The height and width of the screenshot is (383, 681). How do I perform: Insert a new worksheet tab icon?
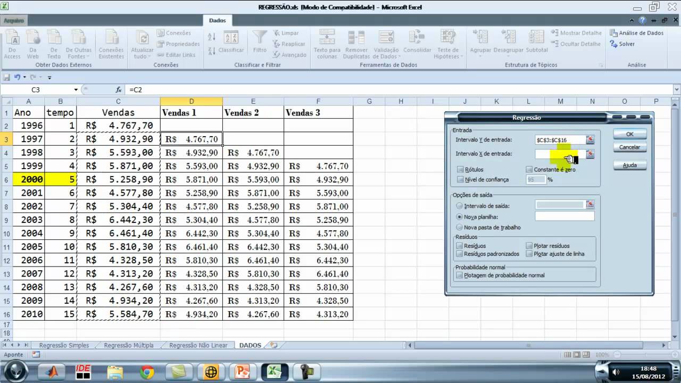coord(274,345)
